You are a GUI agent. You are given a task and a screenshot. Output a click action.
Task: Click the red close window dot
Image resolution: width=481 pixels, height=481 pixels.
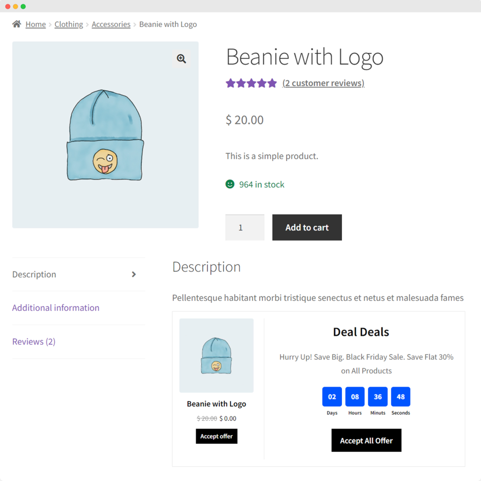pos(8,7)
